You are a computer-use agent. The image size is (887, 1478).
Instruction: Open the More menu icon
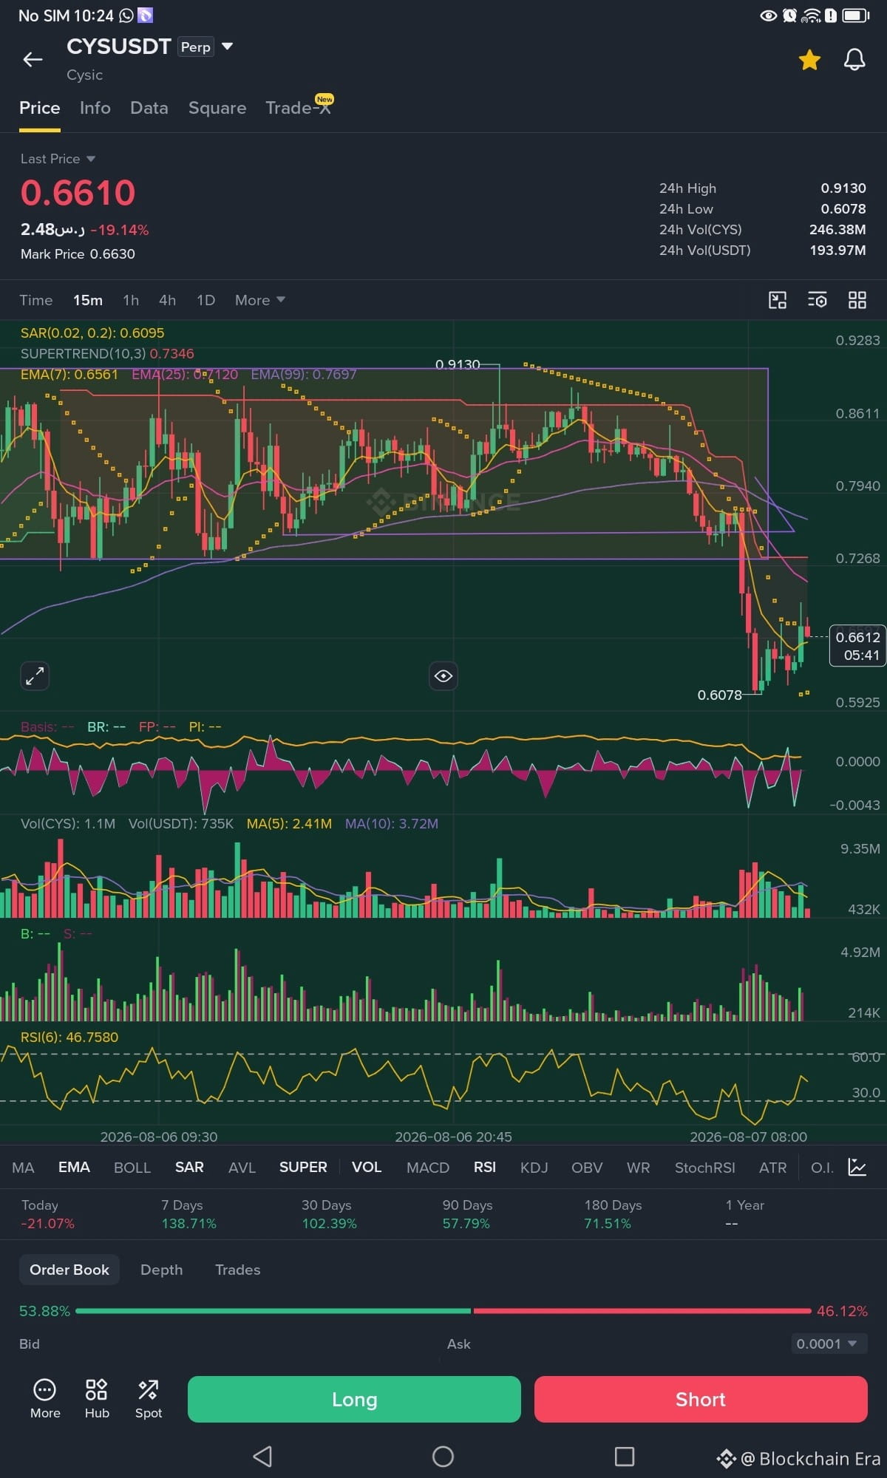tap(45, 1399)
